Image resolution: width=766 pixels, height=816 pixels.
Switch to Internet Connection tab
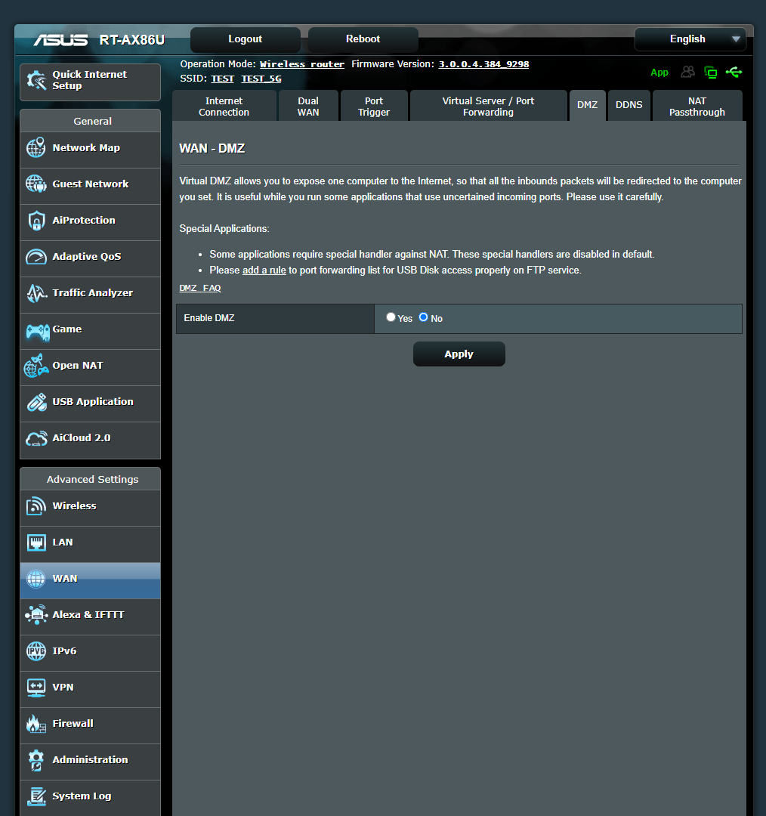[x=224, y=107]
